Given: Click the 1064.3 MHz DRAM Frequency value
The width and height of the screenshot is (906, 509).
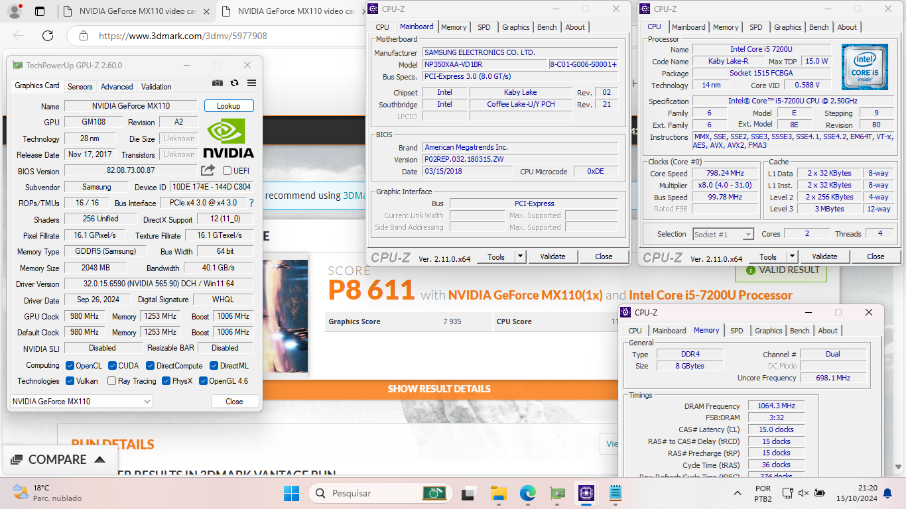Looking at the screenshot, I should tap(775, 406).
